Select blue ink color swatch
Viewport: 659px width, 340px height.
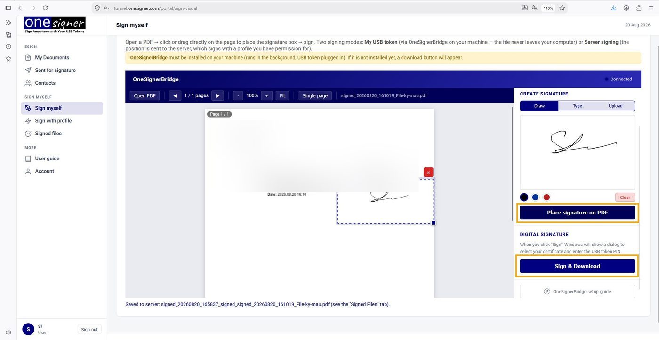coord(535,198)
